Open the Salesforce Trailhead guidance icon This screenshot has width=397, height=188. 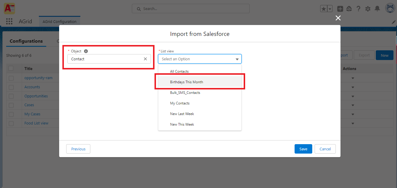(349, 9)
